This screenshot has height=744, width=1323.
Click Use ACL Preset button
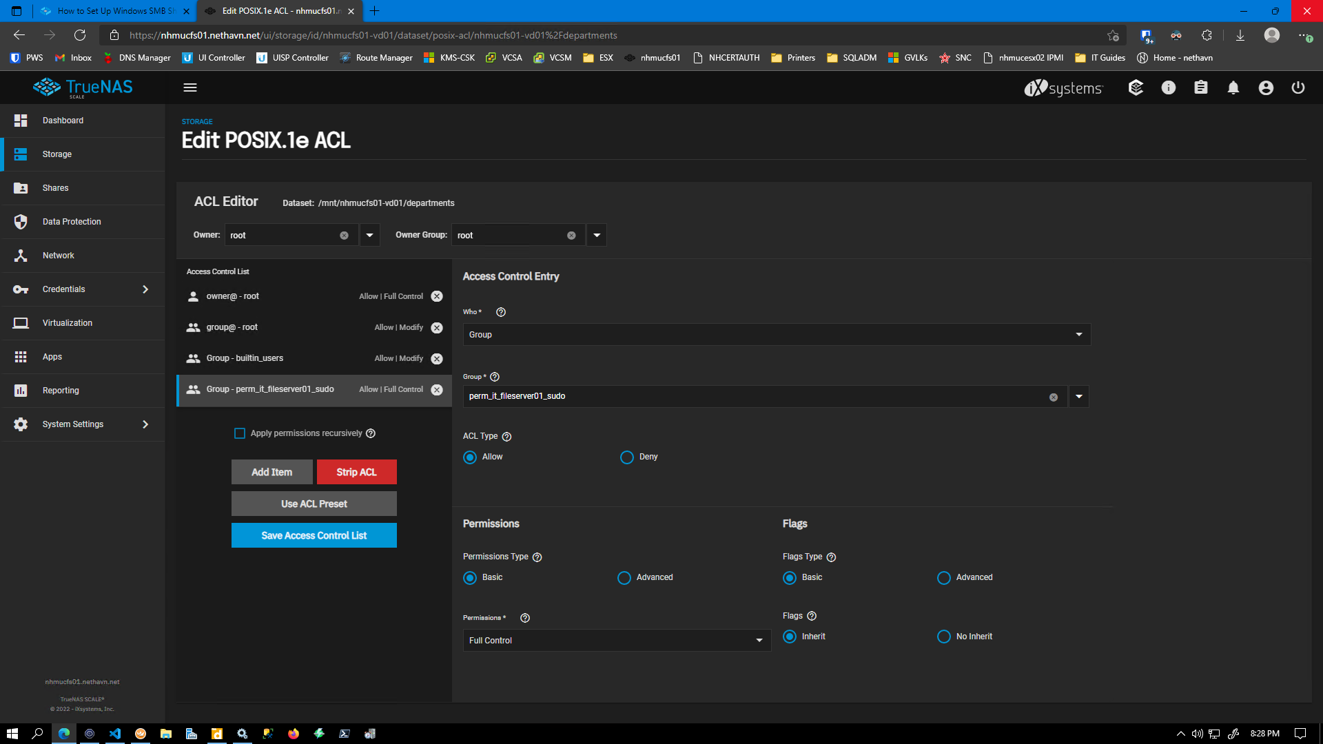click(x=314, y=504)
